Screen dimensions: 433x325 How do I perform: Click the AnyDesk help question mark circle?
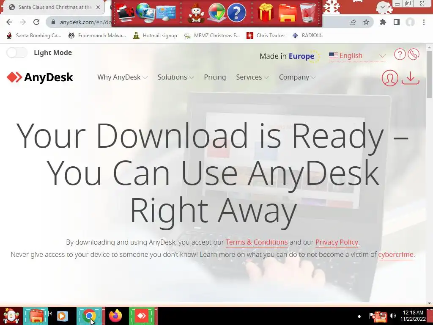(x=400, y=54)
